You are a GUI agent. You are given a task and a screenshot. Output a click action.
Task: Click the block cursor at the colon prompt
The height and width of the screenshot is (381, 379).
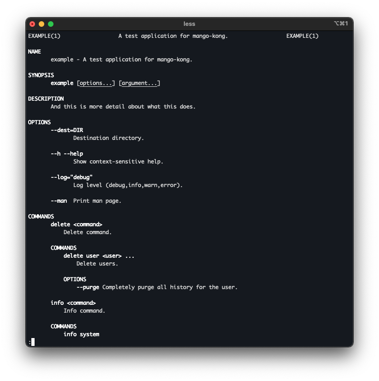[x=33, y=342]
